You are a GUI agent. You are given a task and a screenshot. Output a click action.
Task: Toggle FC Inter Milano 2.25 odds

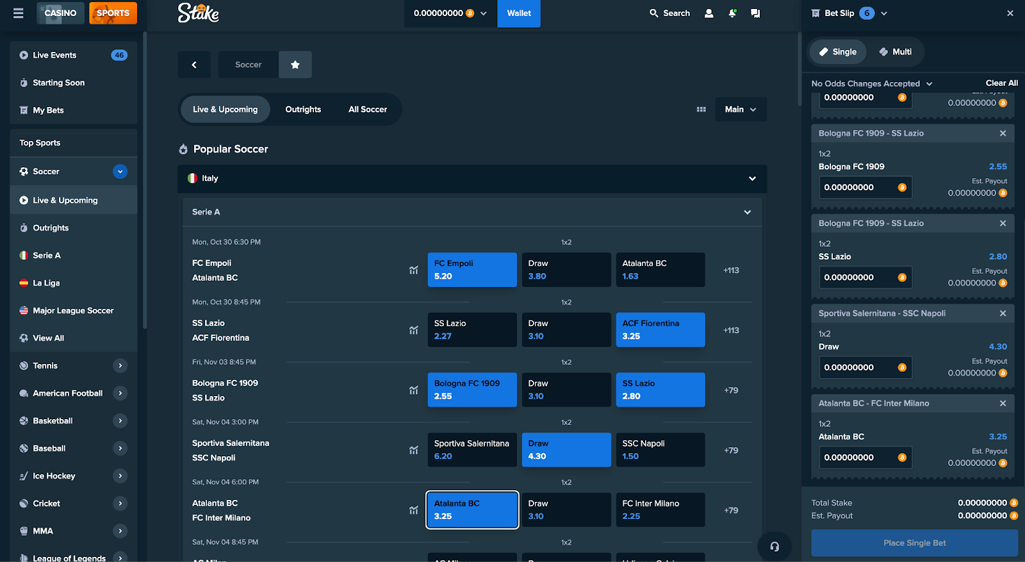[660, 510]
